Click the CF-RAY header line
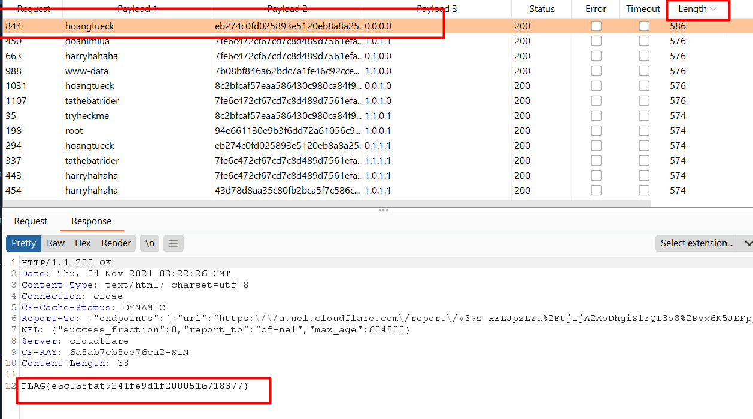 pos(105,352)
